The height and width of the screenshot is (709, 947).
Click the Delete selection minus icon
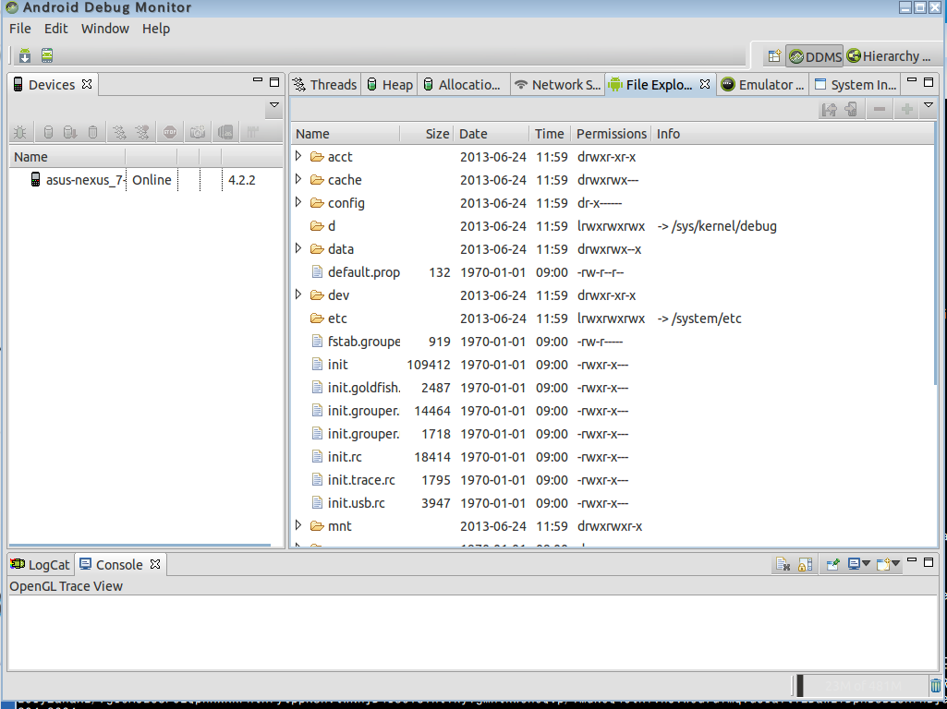click(880, 109)
